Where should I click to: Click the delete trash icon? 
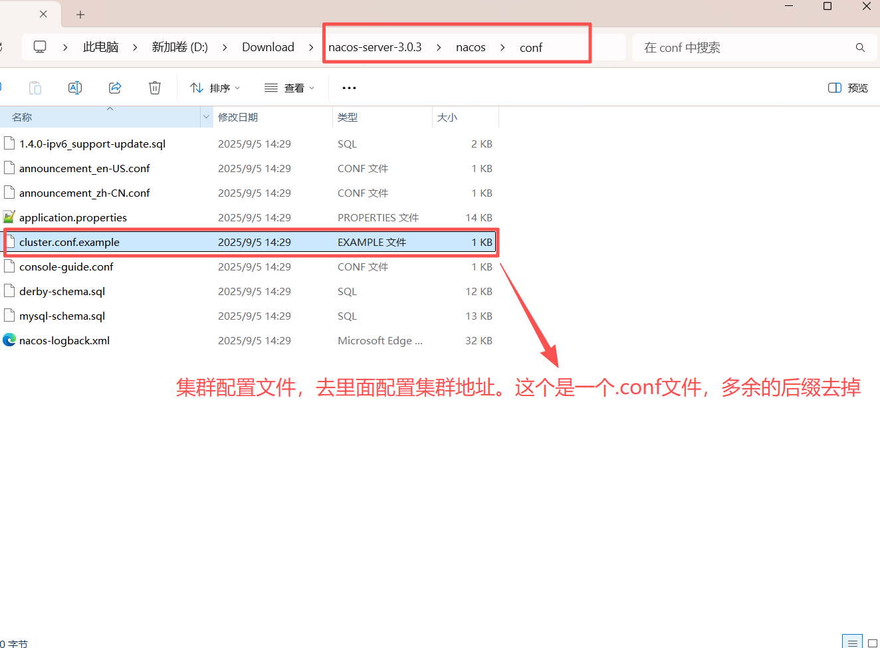point(155,88)
